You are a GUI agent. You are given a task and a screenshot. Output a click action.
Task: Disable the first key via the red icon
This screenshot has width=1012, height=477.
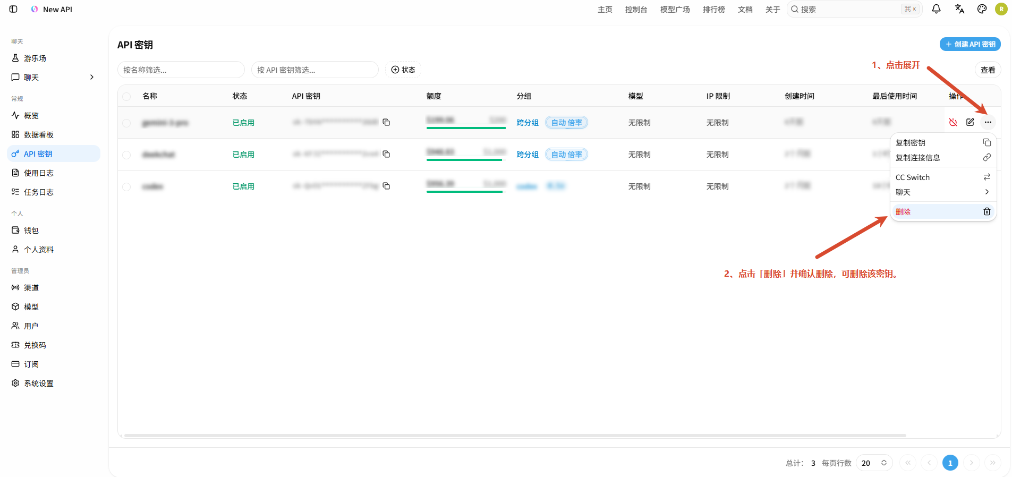[953, 122]
